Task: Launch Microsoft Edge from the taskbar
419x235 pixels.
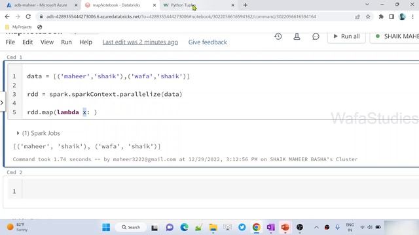Action: (x=184, y=227)
